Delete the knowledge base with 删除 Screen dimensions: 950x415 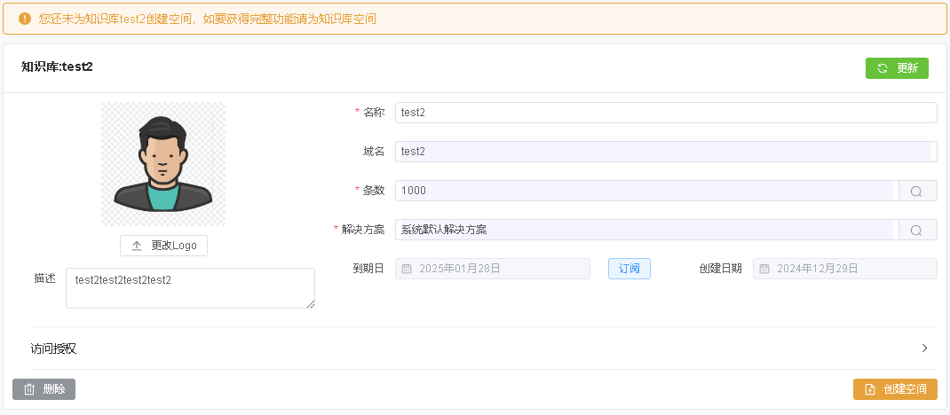click(44, 389)
